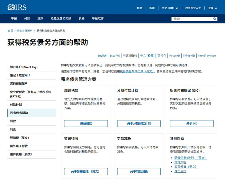Switch language to Español
Viewport: 225px width, 182px height.
(114, 56)
